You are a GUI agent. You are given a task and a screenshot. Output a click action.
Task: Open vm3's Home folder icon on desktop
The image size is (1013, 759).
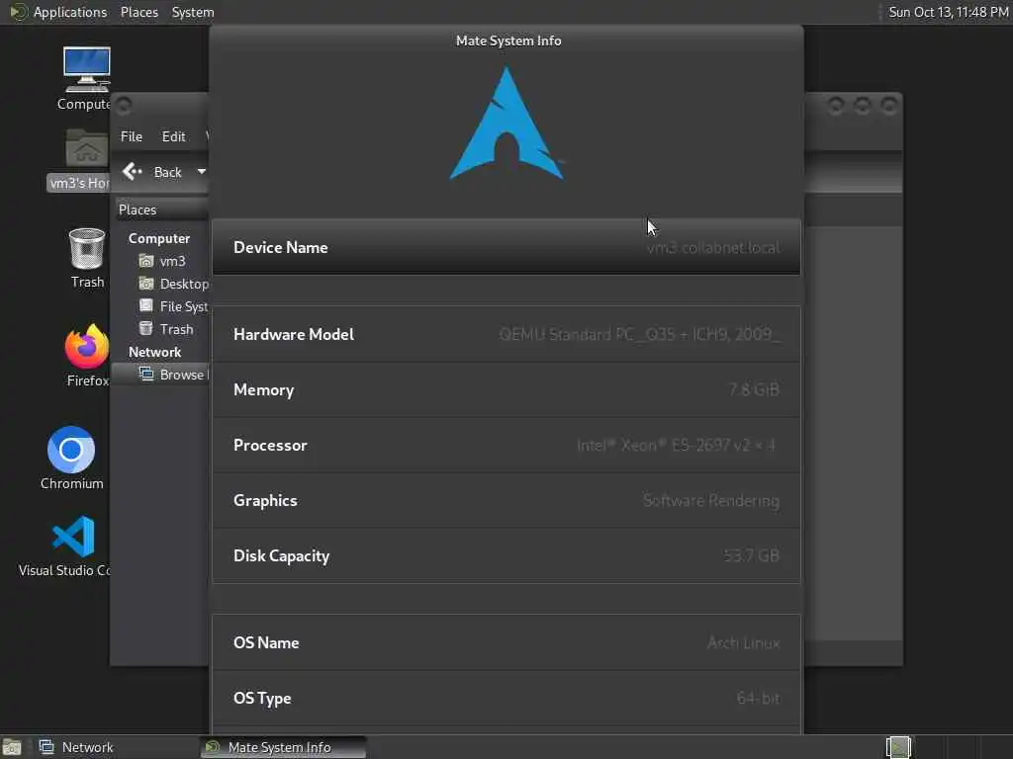[87, 147]
